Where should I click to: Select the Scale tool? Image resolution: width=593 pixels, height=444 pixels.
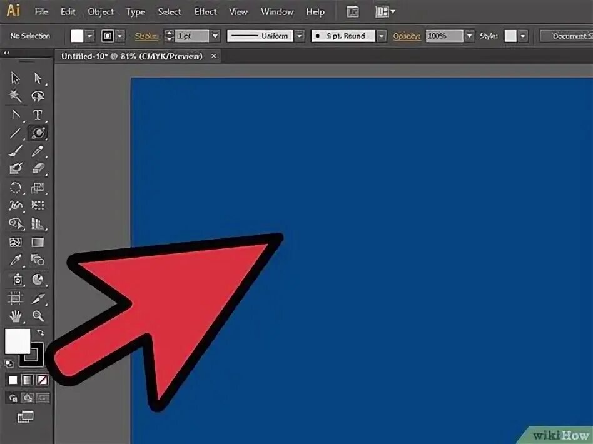(38, 188)
